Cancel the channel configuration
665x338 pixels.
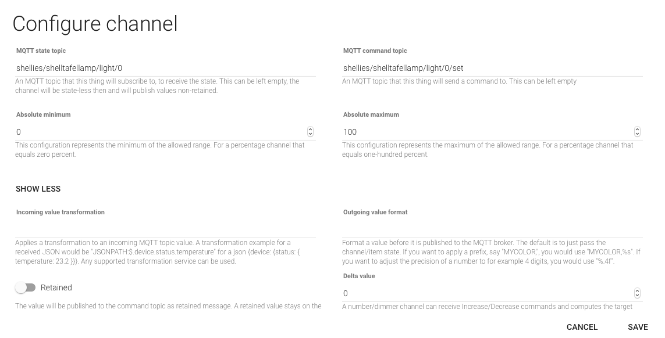tap(582, 327)
